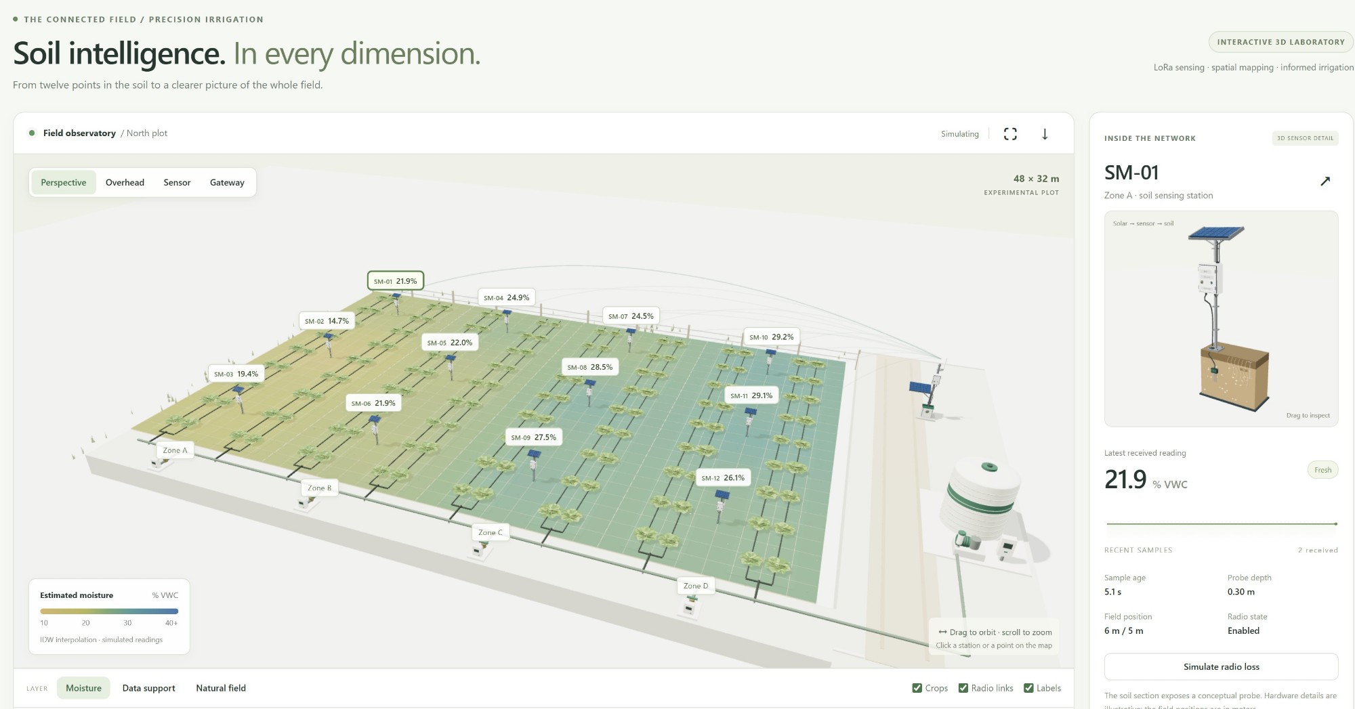Click the 3D Sensor Detail badge
Viewport: 1355px width, 709px height.
pyautogui.click(x=1305, y=138)
